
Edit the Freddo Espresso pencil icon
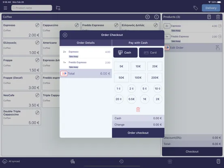coord(116,25)
